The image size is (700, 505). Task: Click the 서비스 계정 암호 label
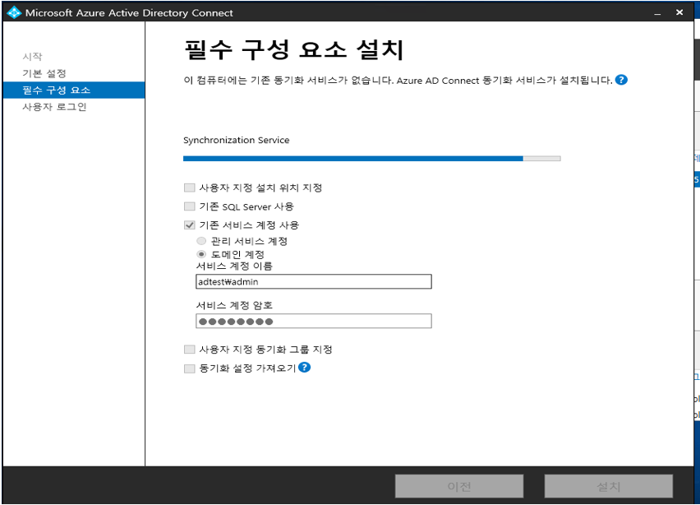click(234, 305)
